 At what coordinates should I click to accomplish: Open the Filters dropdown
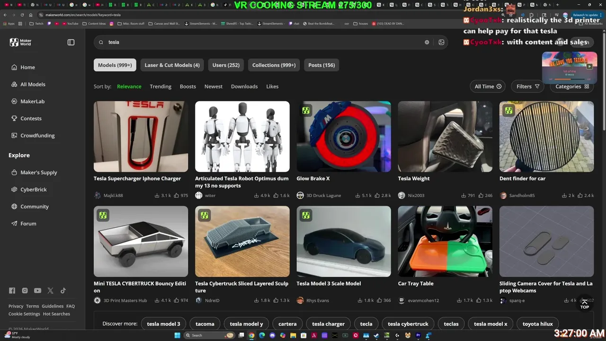click(x=527, y=86)
